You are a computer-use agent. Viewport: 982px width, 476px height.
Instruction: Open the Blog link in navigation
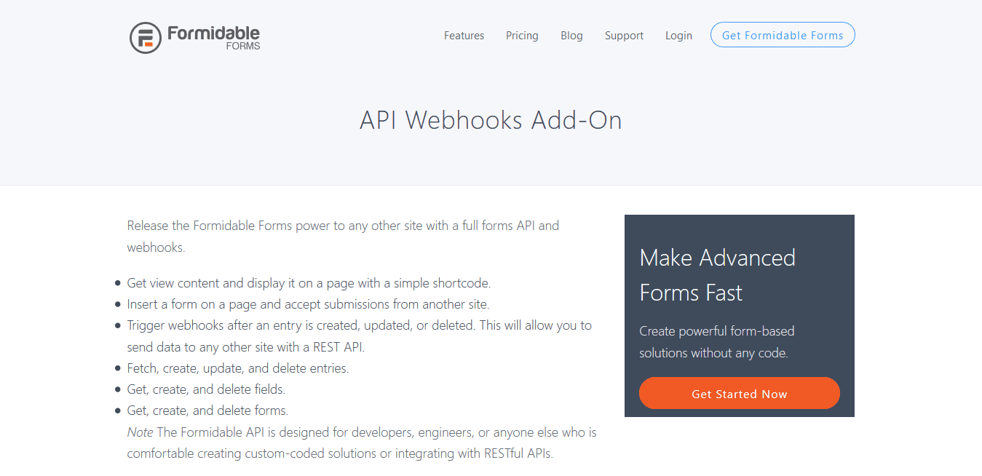tap(571, 36)
